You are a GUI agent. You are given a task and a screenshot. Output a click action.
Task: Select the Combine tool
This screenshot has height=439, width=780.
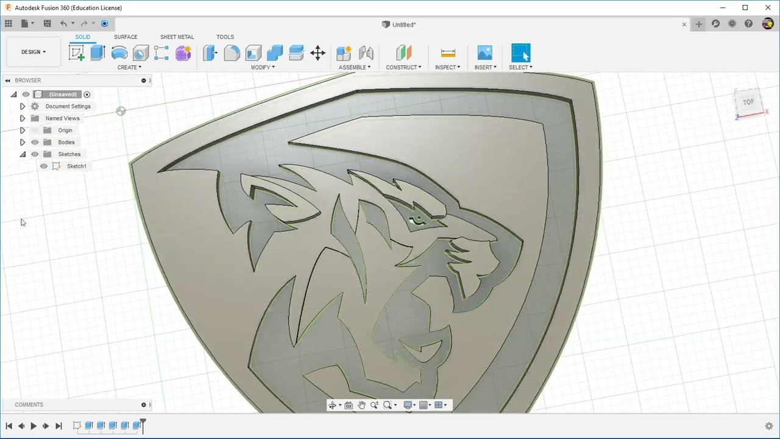(x=275, y=53)
